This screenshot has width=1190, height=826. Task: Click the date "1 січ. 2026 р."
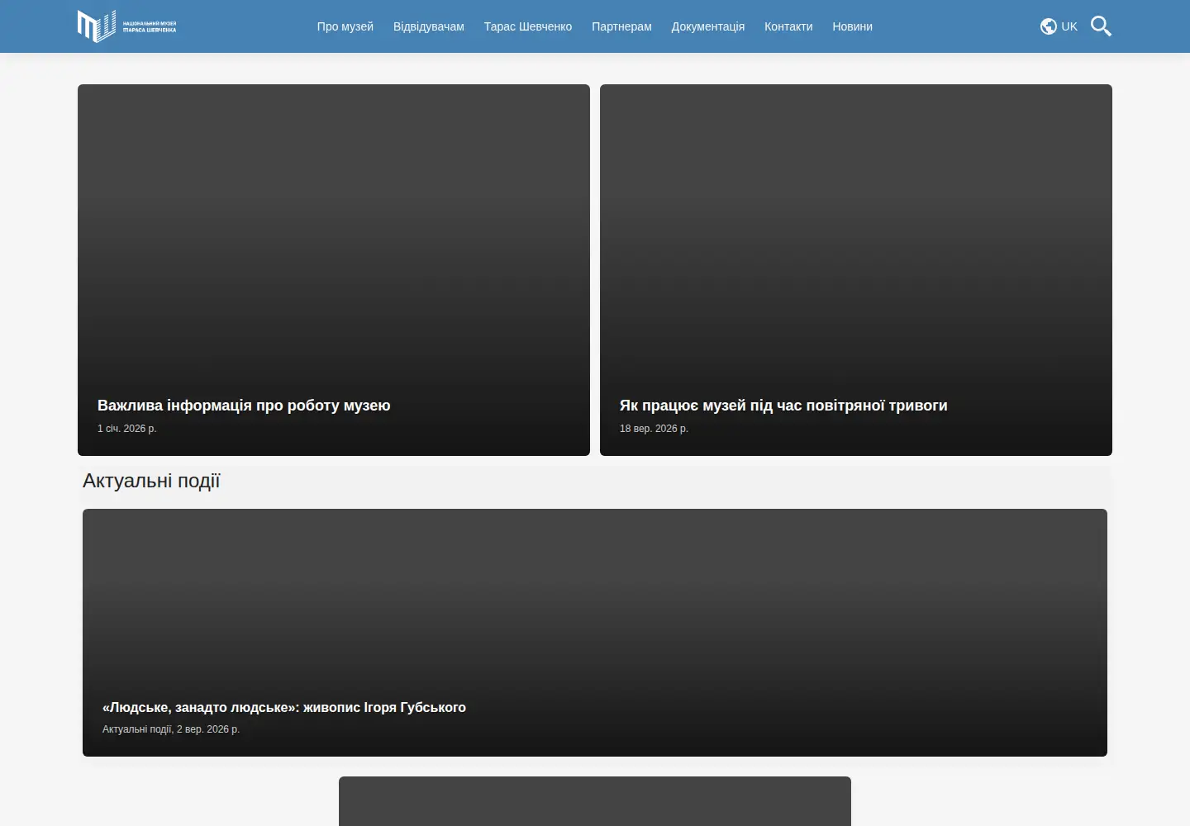pyautogui.click(x=127, y=429)
